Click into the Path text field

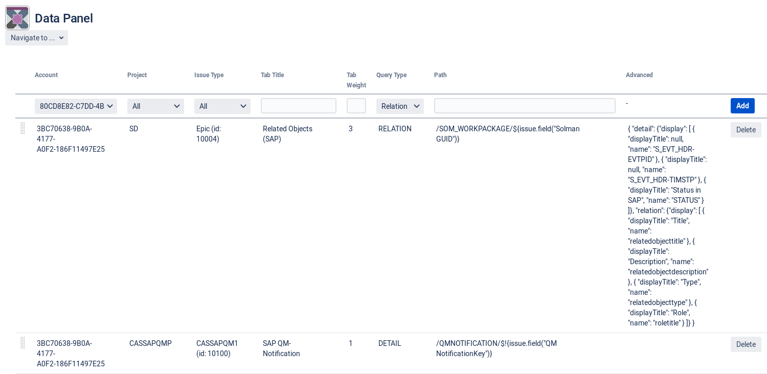(x=525, y=106)
